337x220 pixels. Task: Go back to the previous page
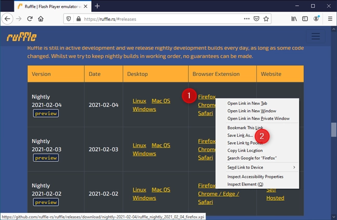[x=7, y=19]
